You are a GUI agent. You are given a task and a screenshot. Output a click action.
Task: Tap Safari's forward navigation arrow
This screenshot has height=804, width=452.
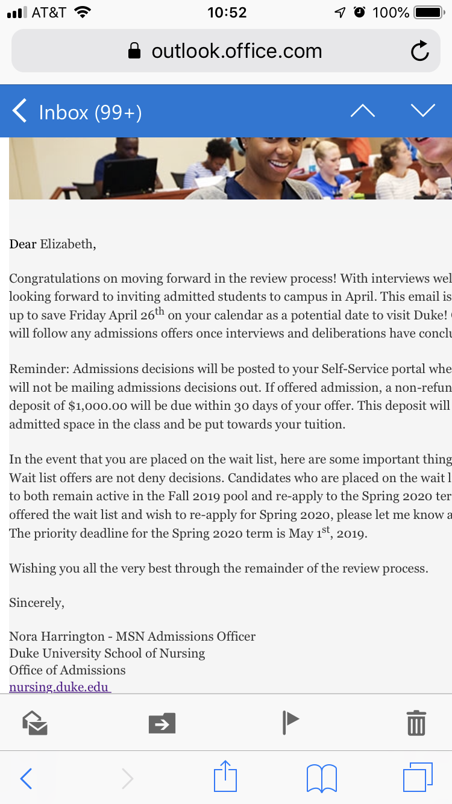tap(127, 779)
